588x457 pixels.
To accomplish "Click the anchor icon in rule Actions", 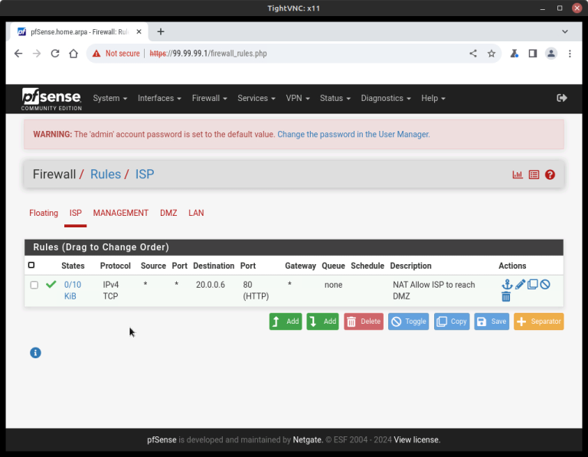I will tap(506, 285).
